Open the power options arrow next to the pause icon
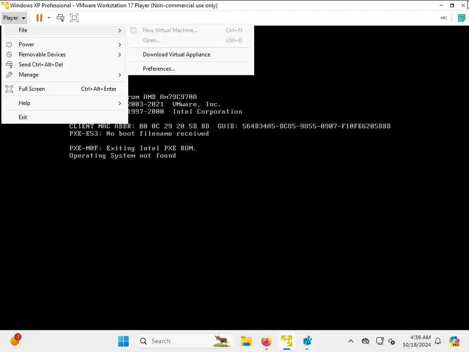The image size is (469, 352). pyautogui.click(x=49, y=18)
